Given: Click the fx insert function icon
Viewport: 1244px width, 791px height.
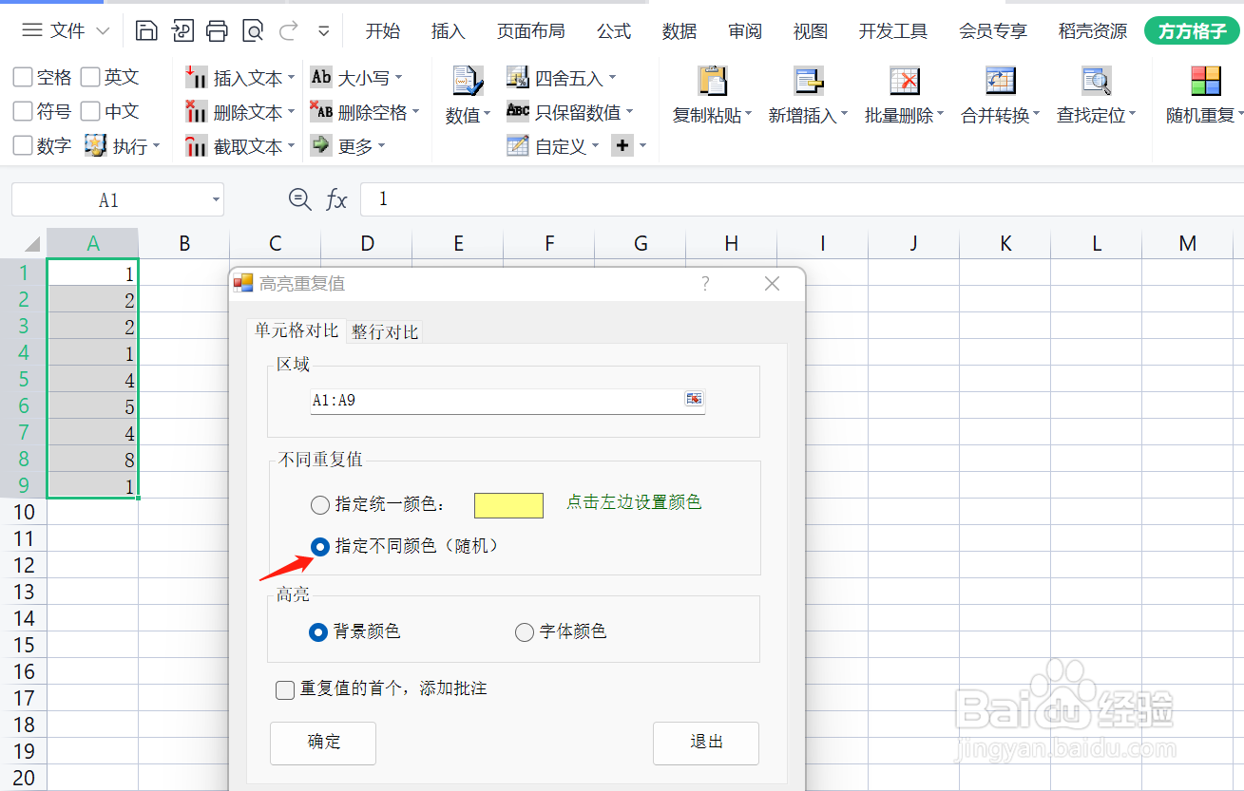Looking at the screenshot, I should point(336,199).
